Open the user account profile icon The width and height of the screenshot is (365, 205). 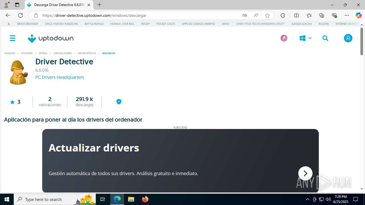point(348,38)
